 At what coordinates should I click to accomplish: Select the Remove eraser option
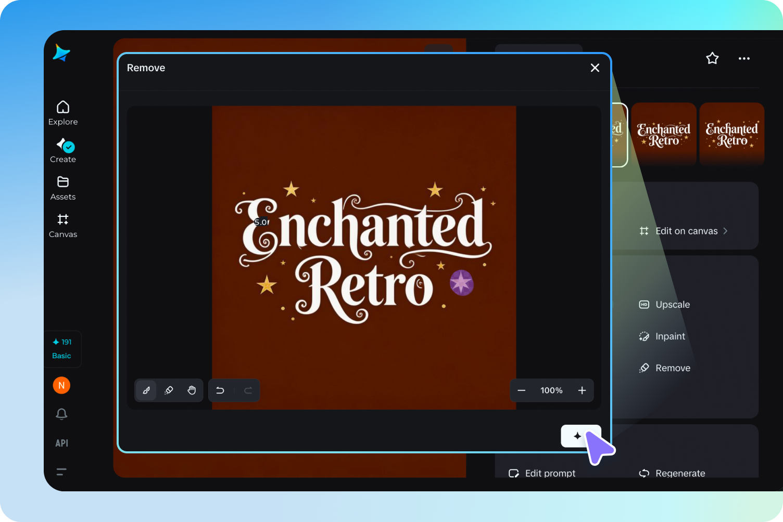tap(672, 368)
